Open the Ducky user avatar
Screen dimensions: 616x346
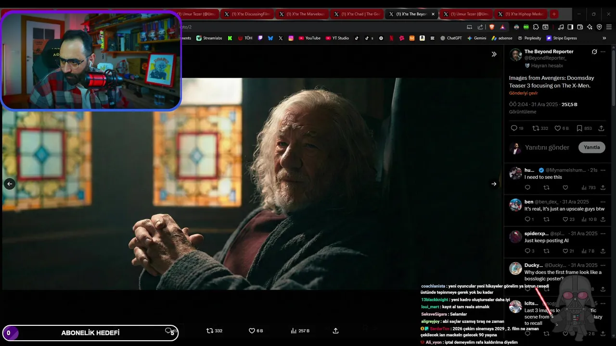pos(515,268)
